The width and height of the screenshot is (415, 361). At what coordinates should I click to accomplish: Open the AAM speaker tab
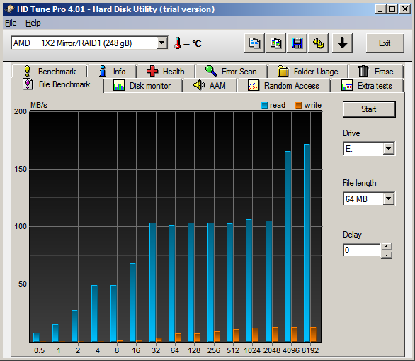pos(210,86)
